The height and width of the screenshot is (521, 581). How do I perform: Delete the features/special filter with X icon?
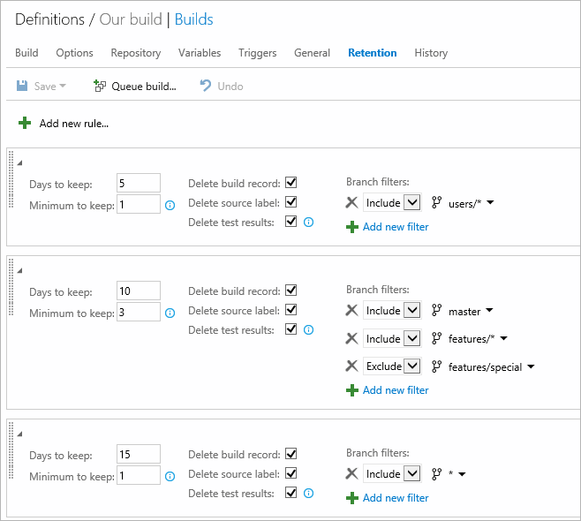(351, 366)
